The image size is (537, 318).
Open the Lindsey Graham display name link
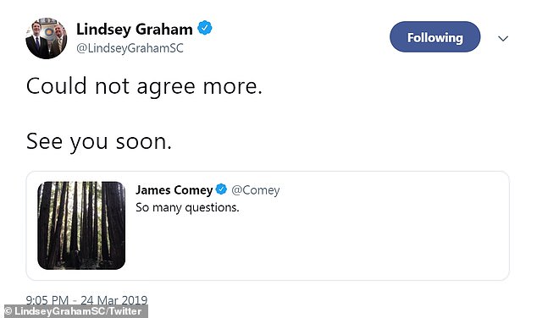[x=134, y=29]
